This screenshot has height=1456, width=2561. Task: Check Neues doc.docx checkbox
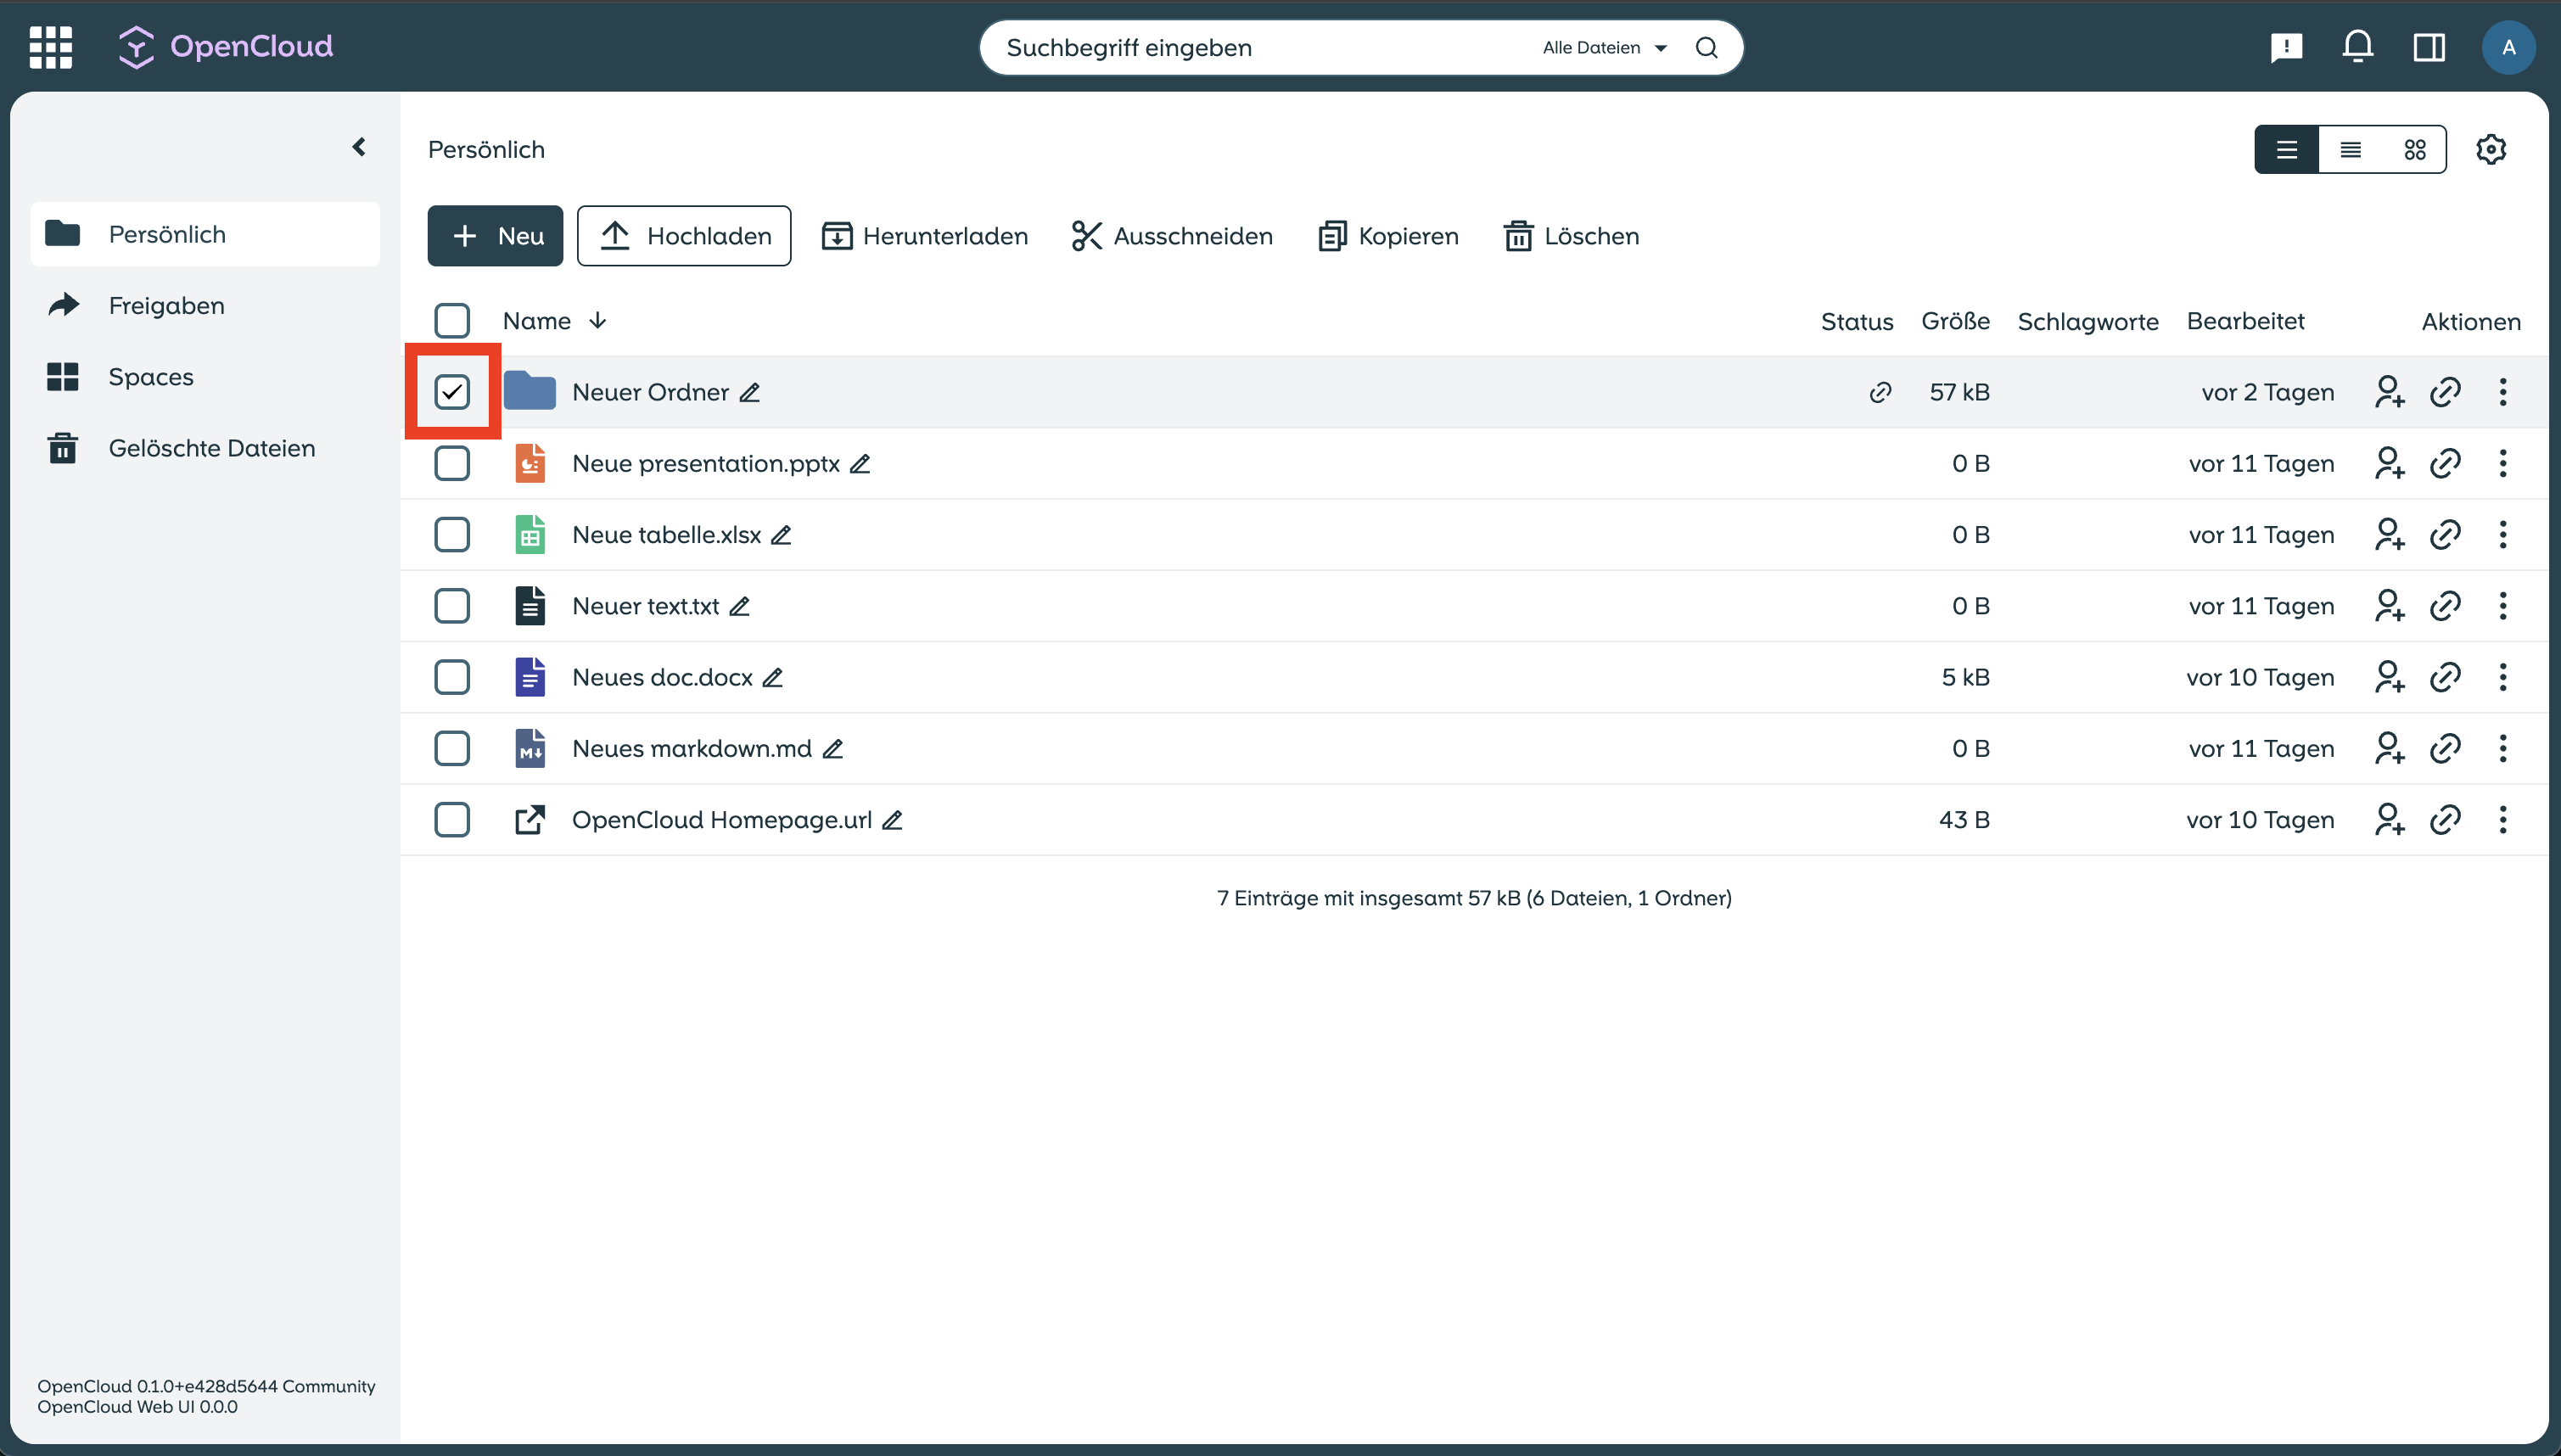452,677
